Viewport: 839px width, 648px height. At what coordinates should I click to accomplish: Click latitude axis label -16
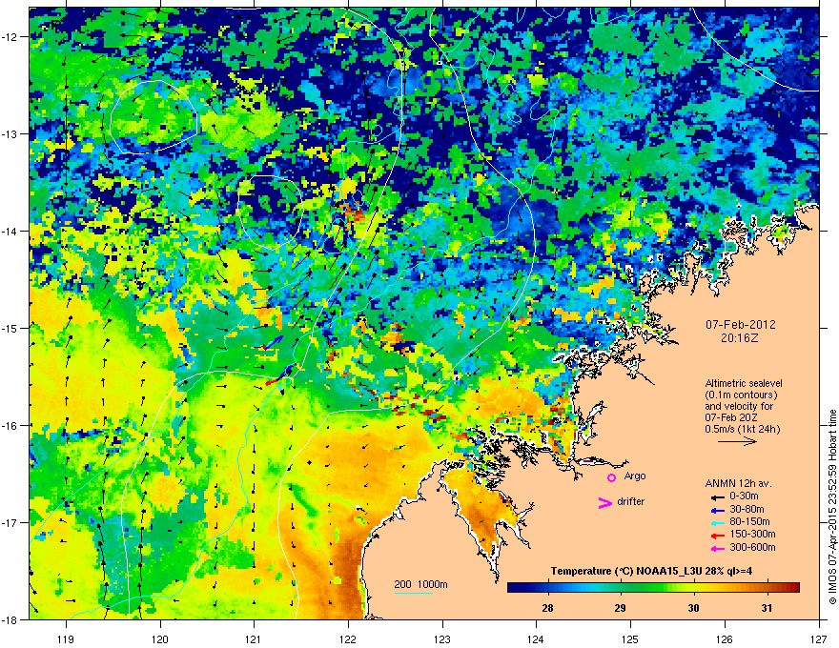point(10,426)
